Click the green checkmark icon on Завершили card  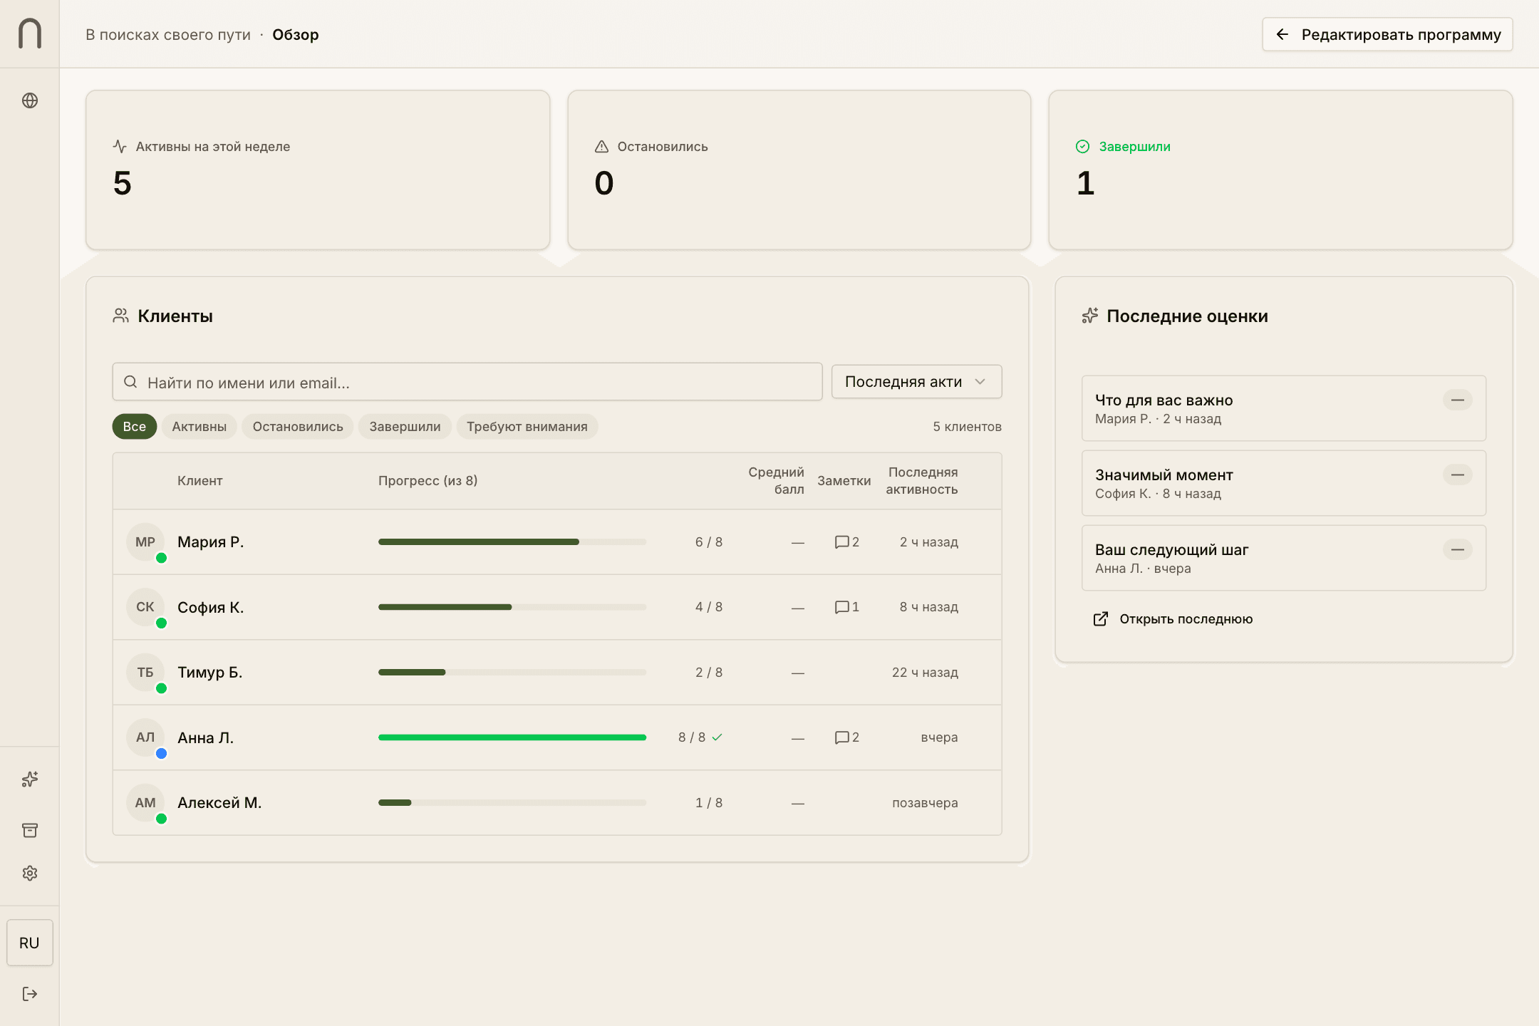(1082, 146)
